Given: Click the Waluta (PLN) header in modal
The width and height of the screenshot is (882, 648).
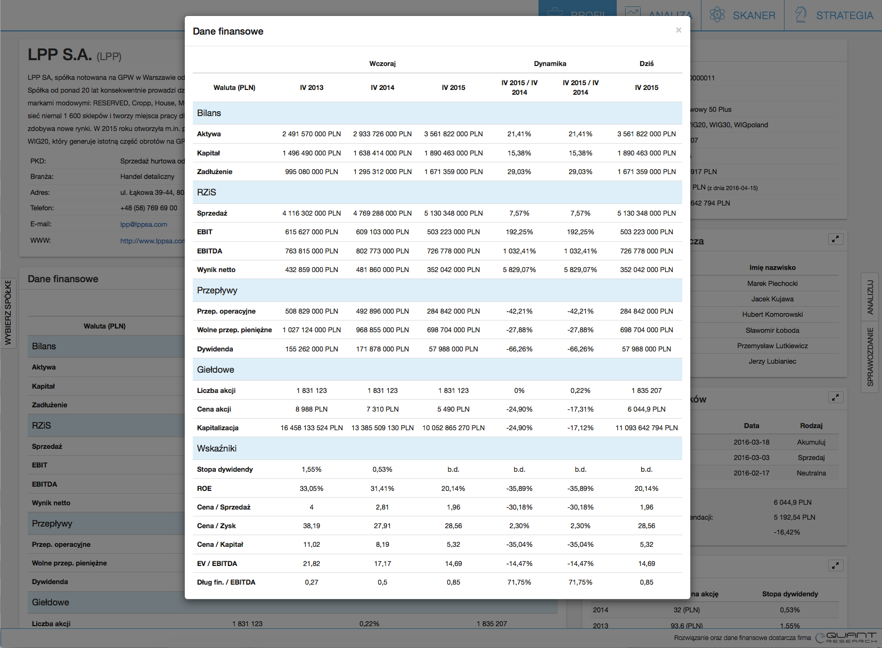Looking at the screenshot, I should pos(234,87).
